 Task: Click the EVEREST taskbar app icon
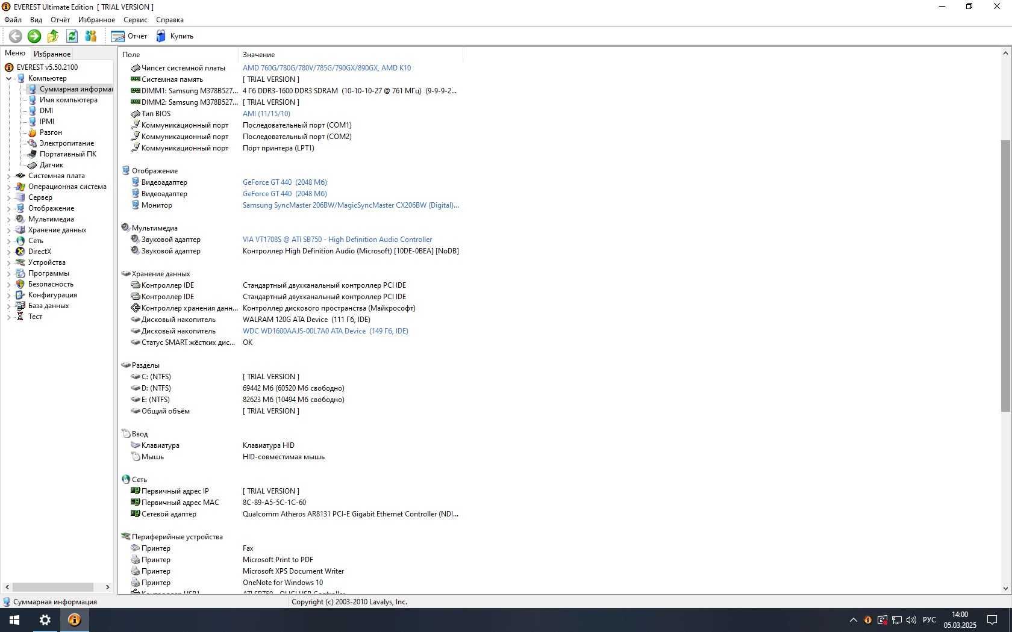pos(75,620)
